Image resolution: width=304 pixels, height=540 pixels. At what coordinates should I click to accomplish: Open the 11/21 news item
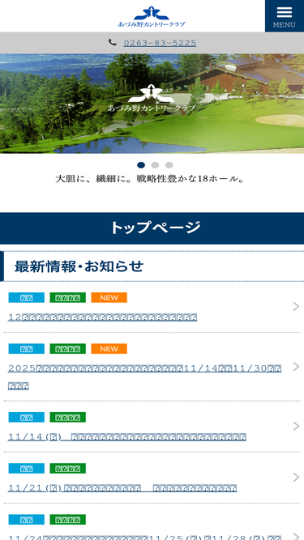click(122, 488)
